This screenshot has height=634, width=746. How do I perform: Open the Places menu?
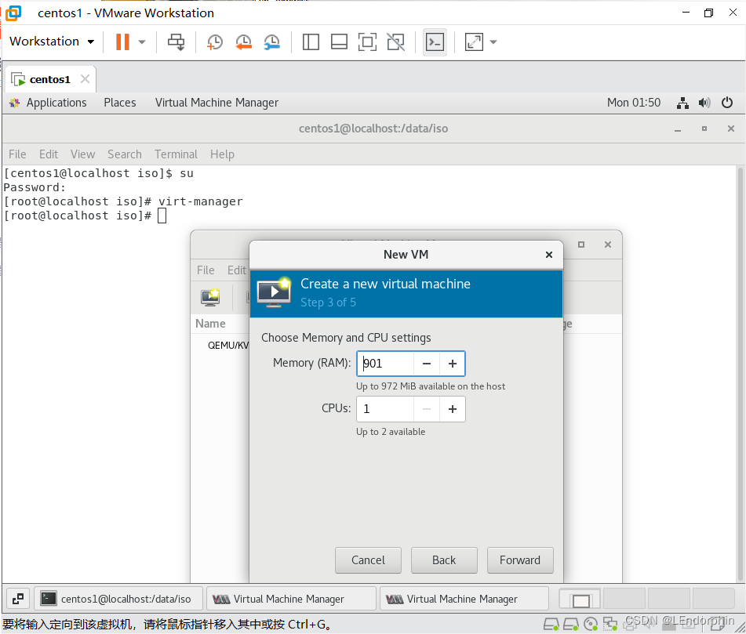tap(120, 103)
